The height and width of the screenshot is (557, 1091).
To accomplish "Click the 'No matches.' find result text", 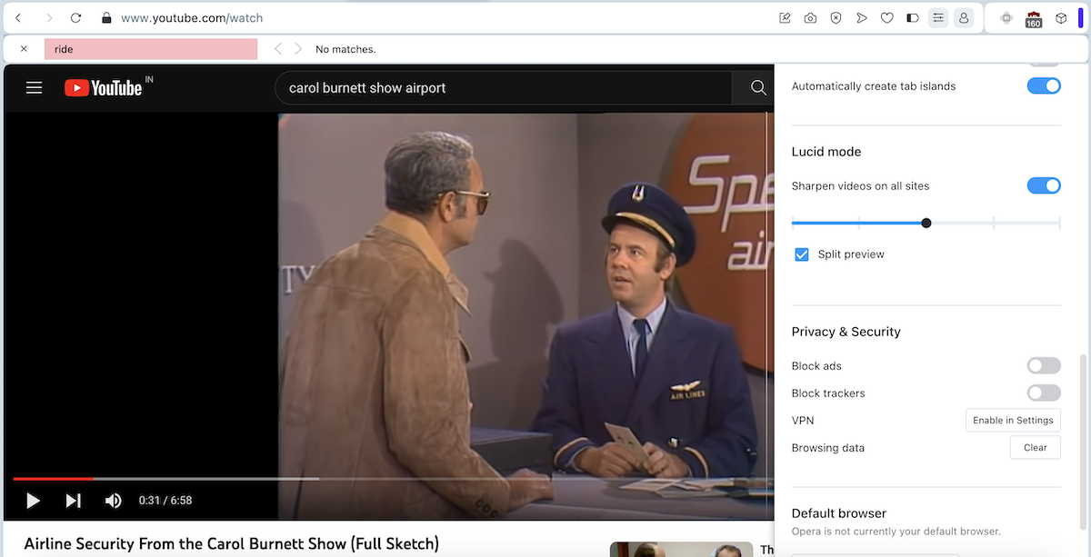I will coord(345,49).
